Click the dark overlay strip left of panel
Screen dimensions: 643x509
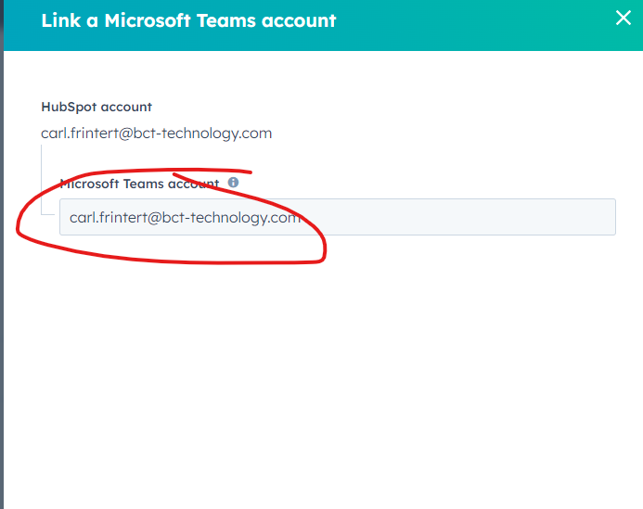pos(2,278)
